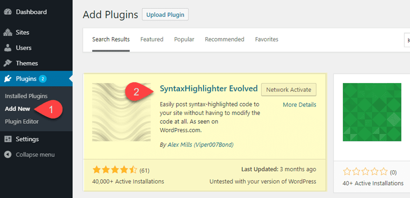410x198 pixels.
Task: Click the Plugins update count badge
Action: tap(42, 78)
